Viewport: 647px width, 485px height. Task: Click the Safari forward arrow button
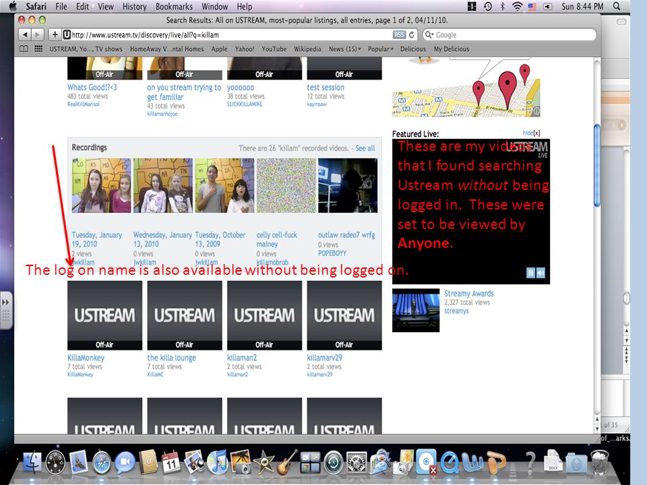tap(38, 35)
